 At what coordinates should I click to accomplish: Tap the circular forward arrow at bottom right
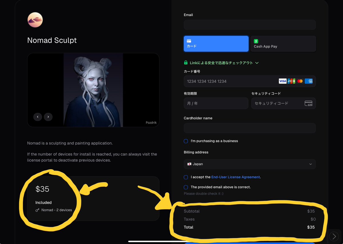[x=334, y=236]
